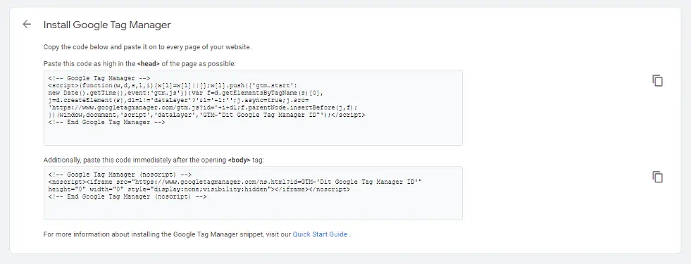Viewport: 691px width, 264px height.
Task: Click the '<!-- End Google Tag Manager (noscript) -->' line
Action: (127, 197)
